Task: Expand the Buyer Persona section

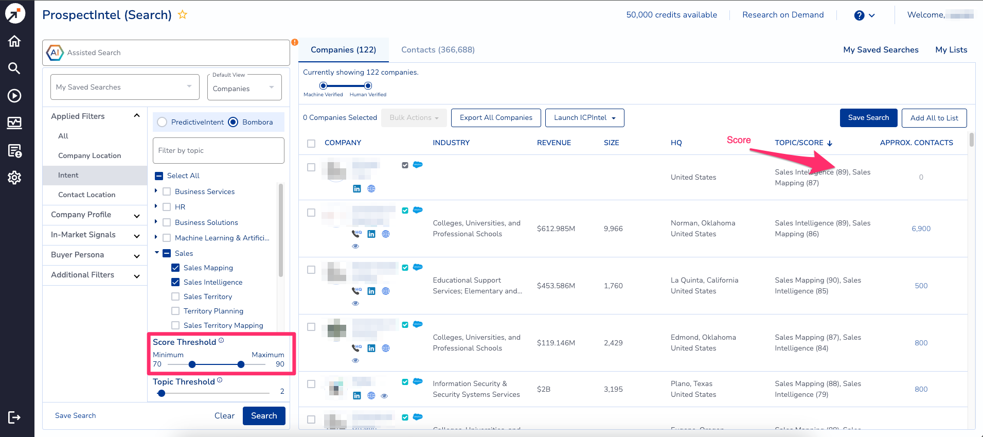Action: (137, 256)
